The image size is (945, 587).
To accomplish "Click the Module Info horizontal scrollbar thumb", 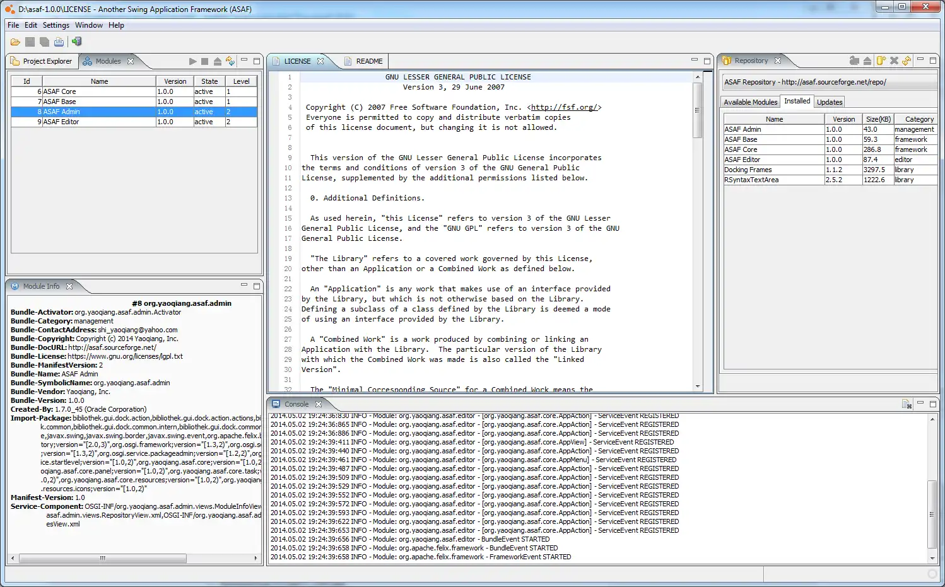I will coord(103,558).
